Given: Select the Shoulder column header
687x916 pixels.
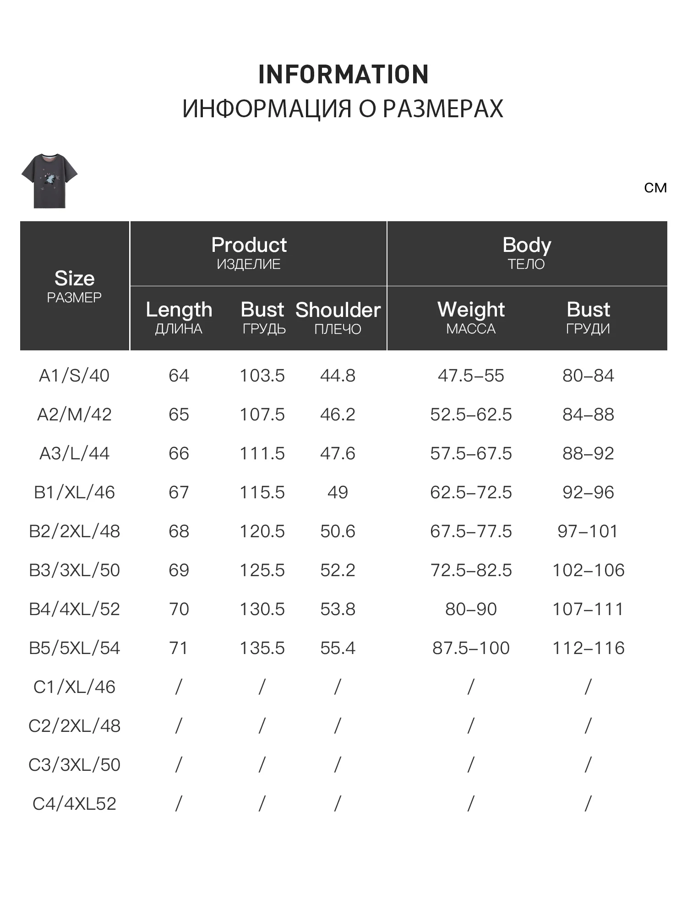Looking at the screenshot, I should pos(338,318).
